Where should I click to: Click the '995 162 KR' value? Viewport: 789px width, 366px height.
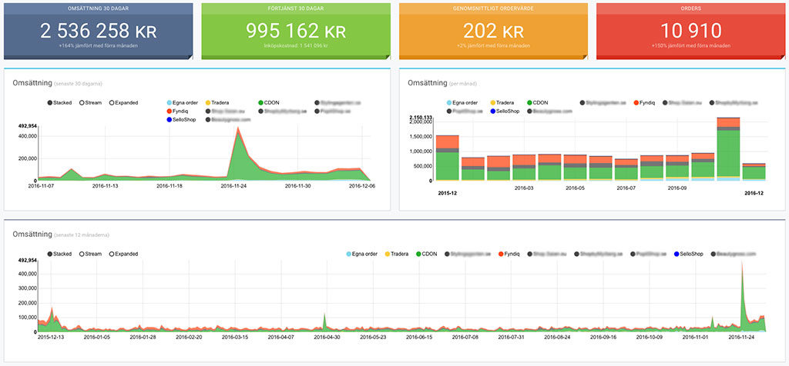(x=296, y=31)
